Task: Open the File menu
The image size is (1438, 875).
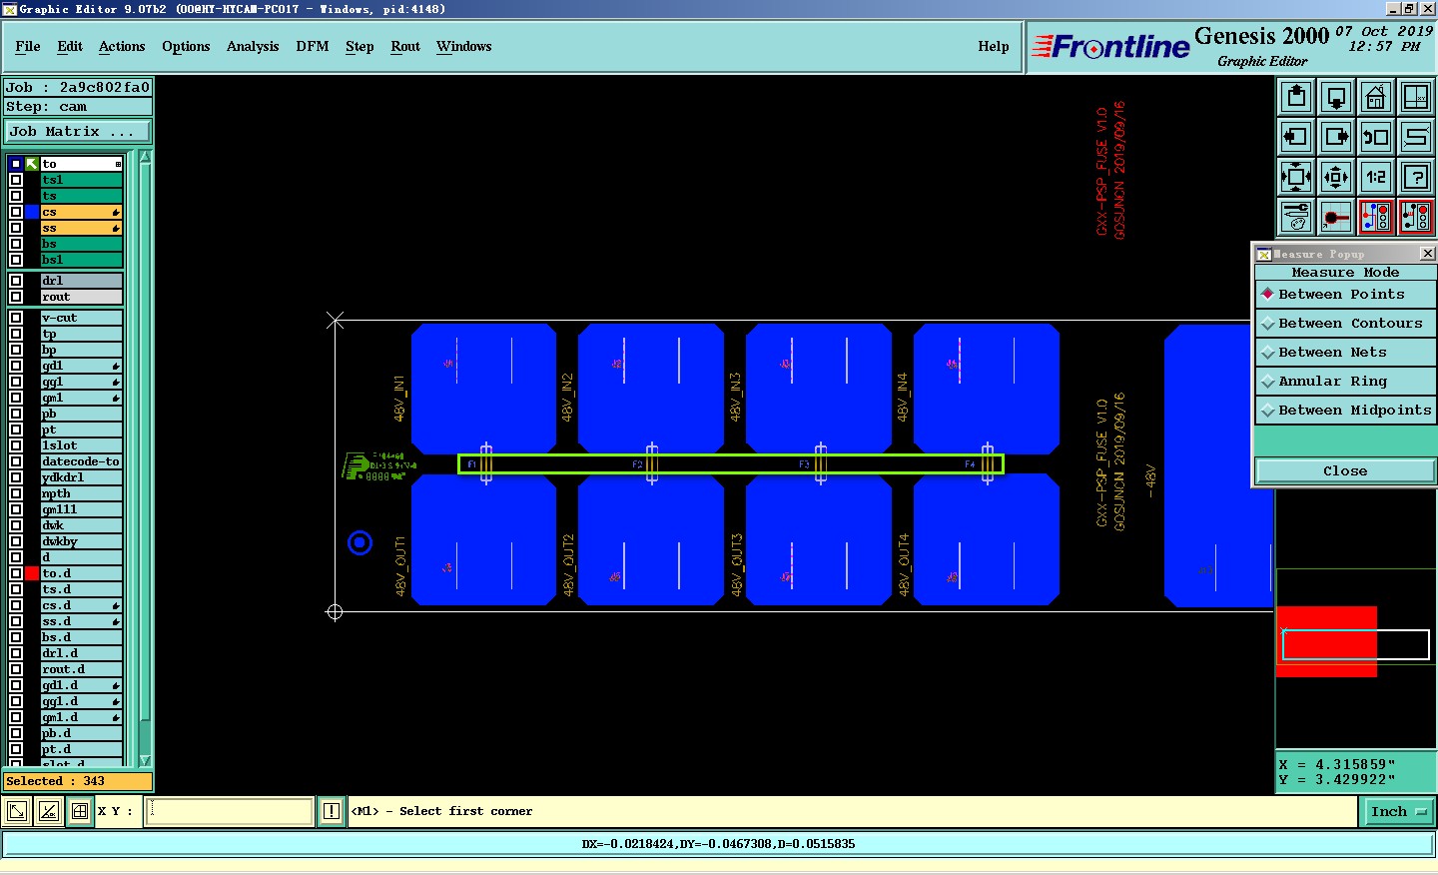Action: point(28,47)
